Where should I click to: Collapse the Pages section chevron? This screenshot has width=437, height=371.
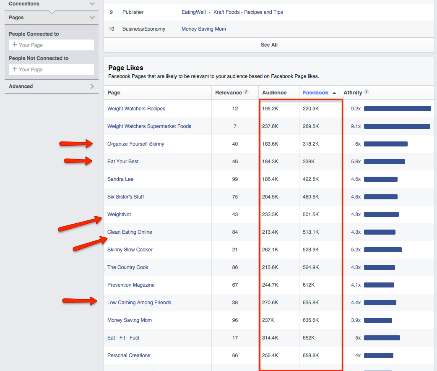coord(92,18)
